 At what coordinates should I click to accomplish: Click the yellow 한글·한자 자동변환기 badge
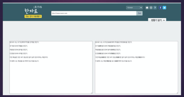(x=33, y=16)
